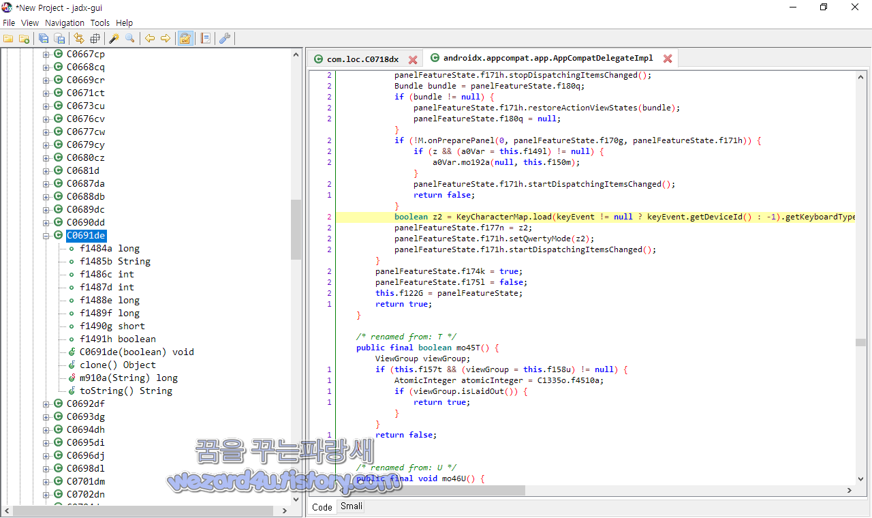Click the code editor scroll-up arrow
Viewport: 872px width, 518px height.
click(x=862, y=77)
